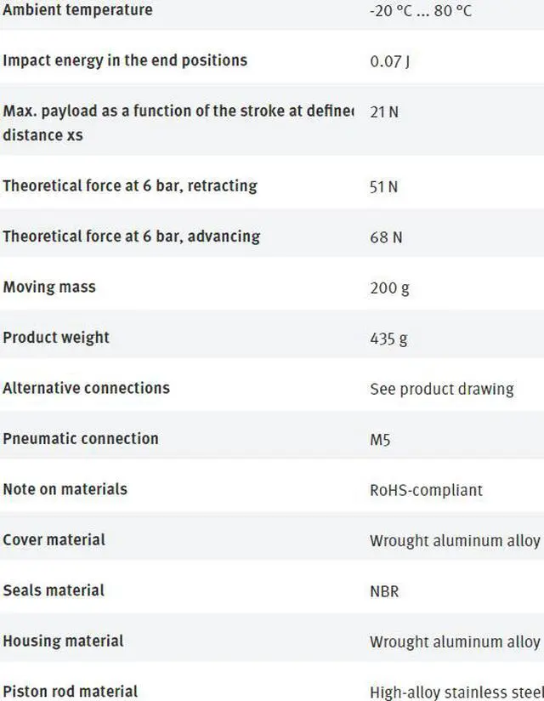Screen dimensions: 544x701
Task: Click the Ambient temperature label
Action: pos(77,10)
